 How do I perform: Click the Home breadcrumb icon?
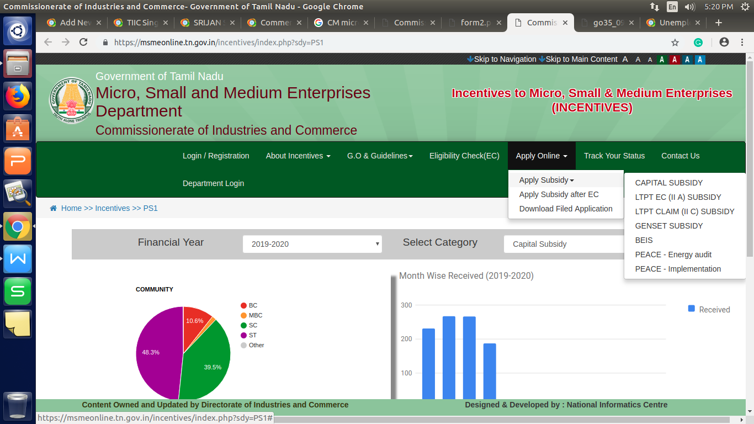(x=54, y=208)
